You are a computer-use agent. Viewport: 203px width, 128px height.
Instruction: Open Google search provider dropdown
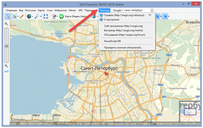[118, 10]
